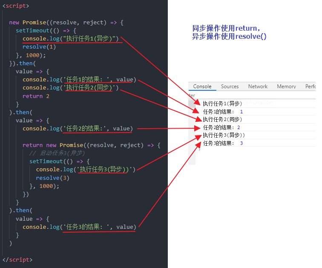
Task: Select console output '执行任务1(异步)'
Action: pyautogui.click(x=222, y=104)
